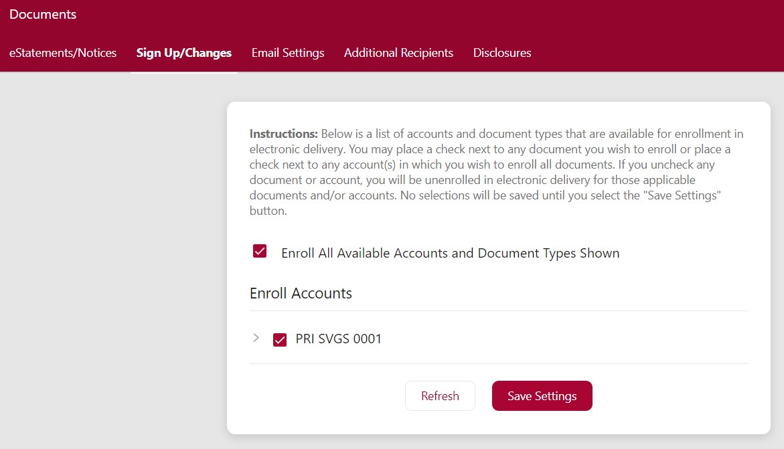Image resolution: width=784 pixels, height=449 pixels.
Task: Expand the PRI SVGS 0001 account chevron
Action: click(x=256, y=338)
